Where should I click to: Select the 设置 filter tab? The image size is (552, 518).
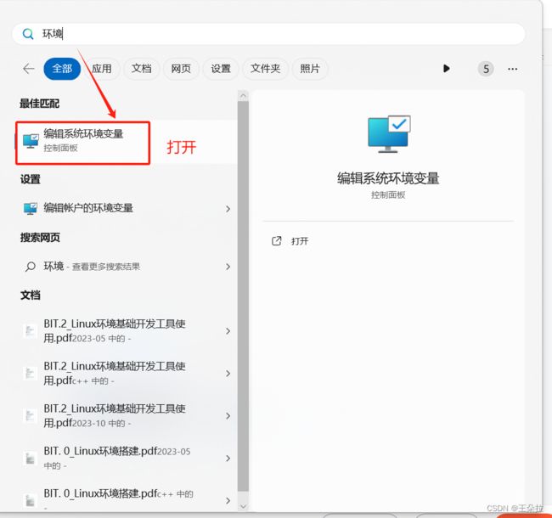pos(221,69)
